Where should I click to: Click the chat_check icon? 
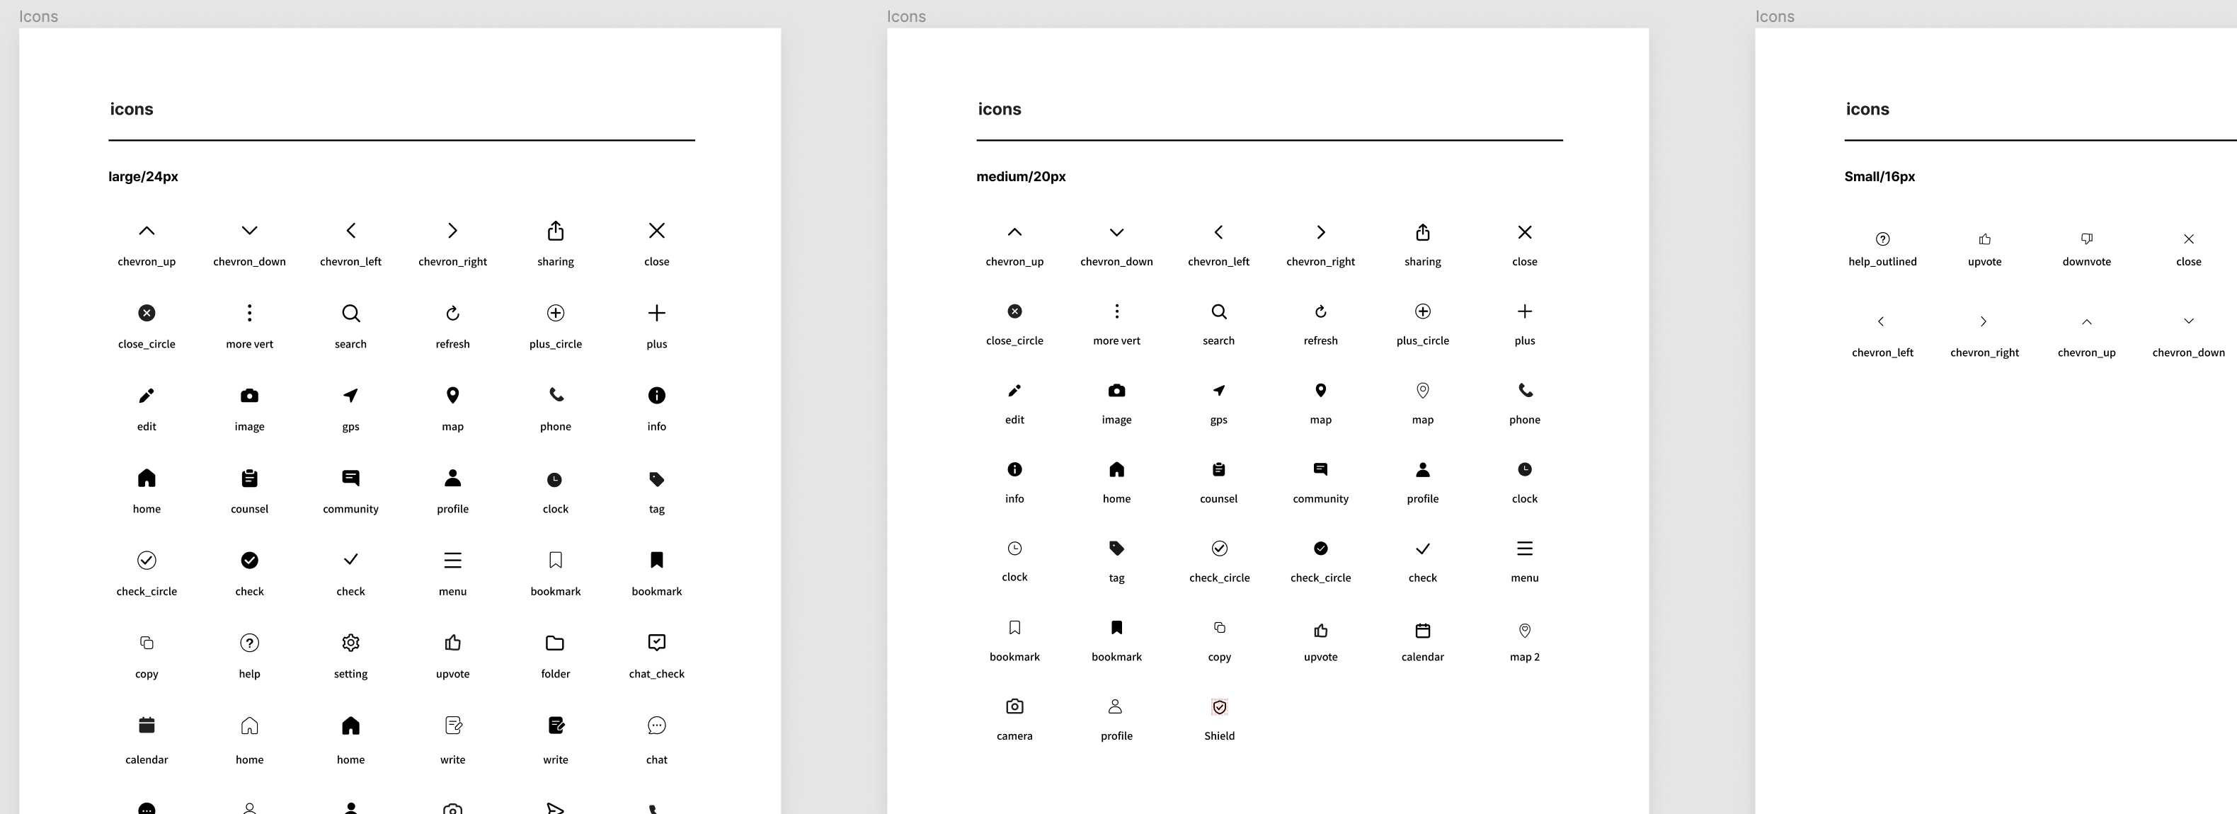(x=656, y=642)
